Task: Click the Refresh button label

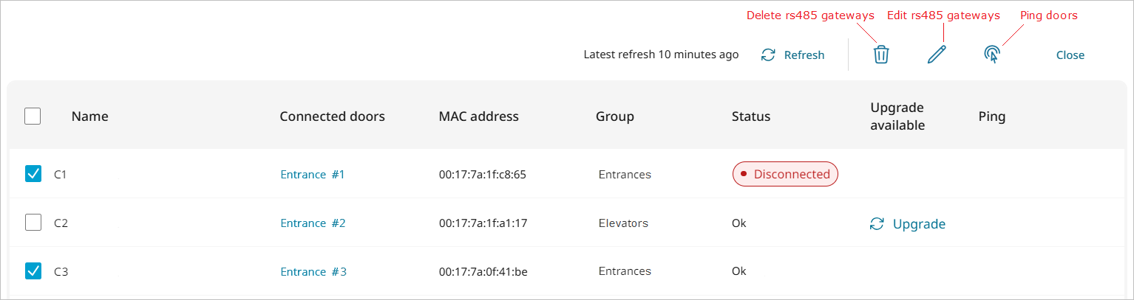Action: pos(804,55)
